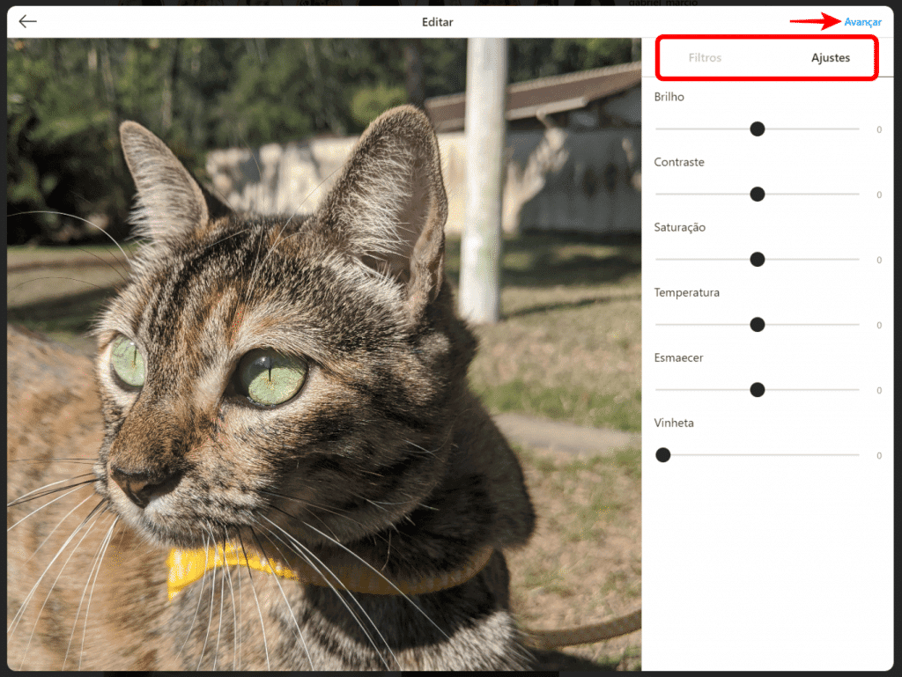Click the Brilho label
Image resolution: width=902 pixels, height=677 pixels.
click(x=669, y=97)
